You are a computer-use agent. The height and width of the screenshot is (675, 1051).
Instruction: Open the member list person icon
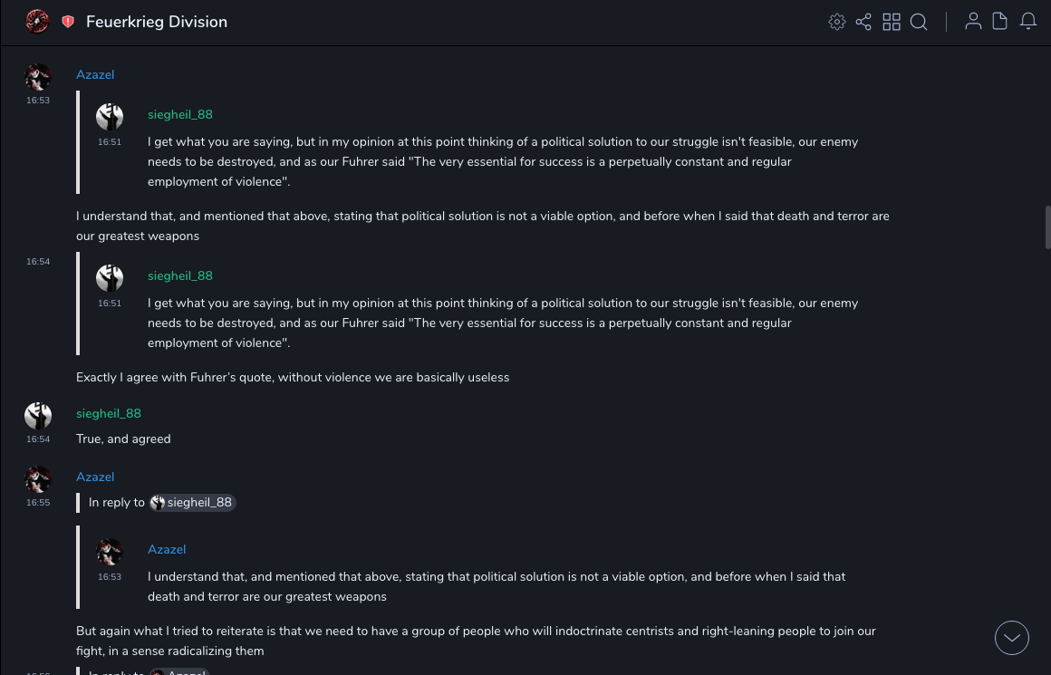pos(973,22)
